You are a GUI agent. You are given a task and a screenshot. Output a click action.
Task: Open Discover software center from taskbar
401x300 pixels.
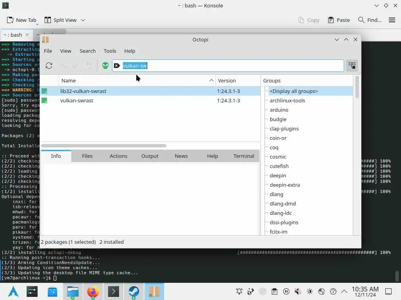(x=52, y=291)
